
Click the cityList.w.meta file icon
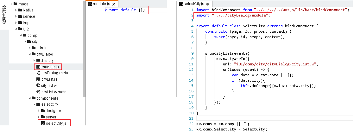click(38, 92)
